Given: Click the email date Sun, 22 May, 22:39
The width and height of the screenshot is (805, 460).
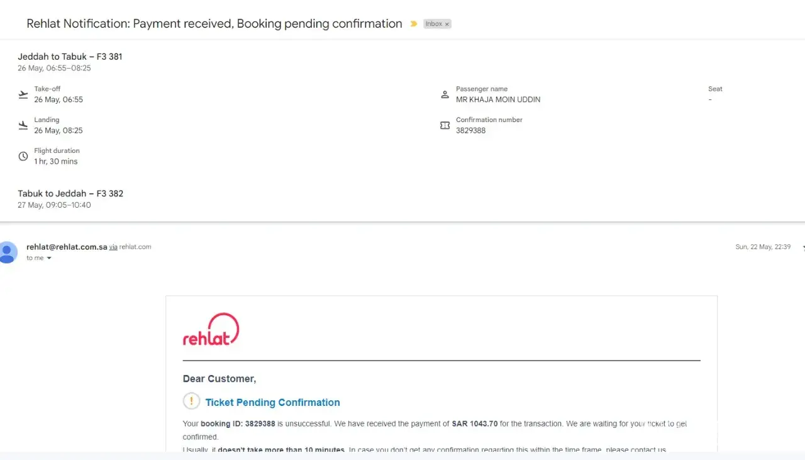Looking at the screenshot, I should pos(763,247).
